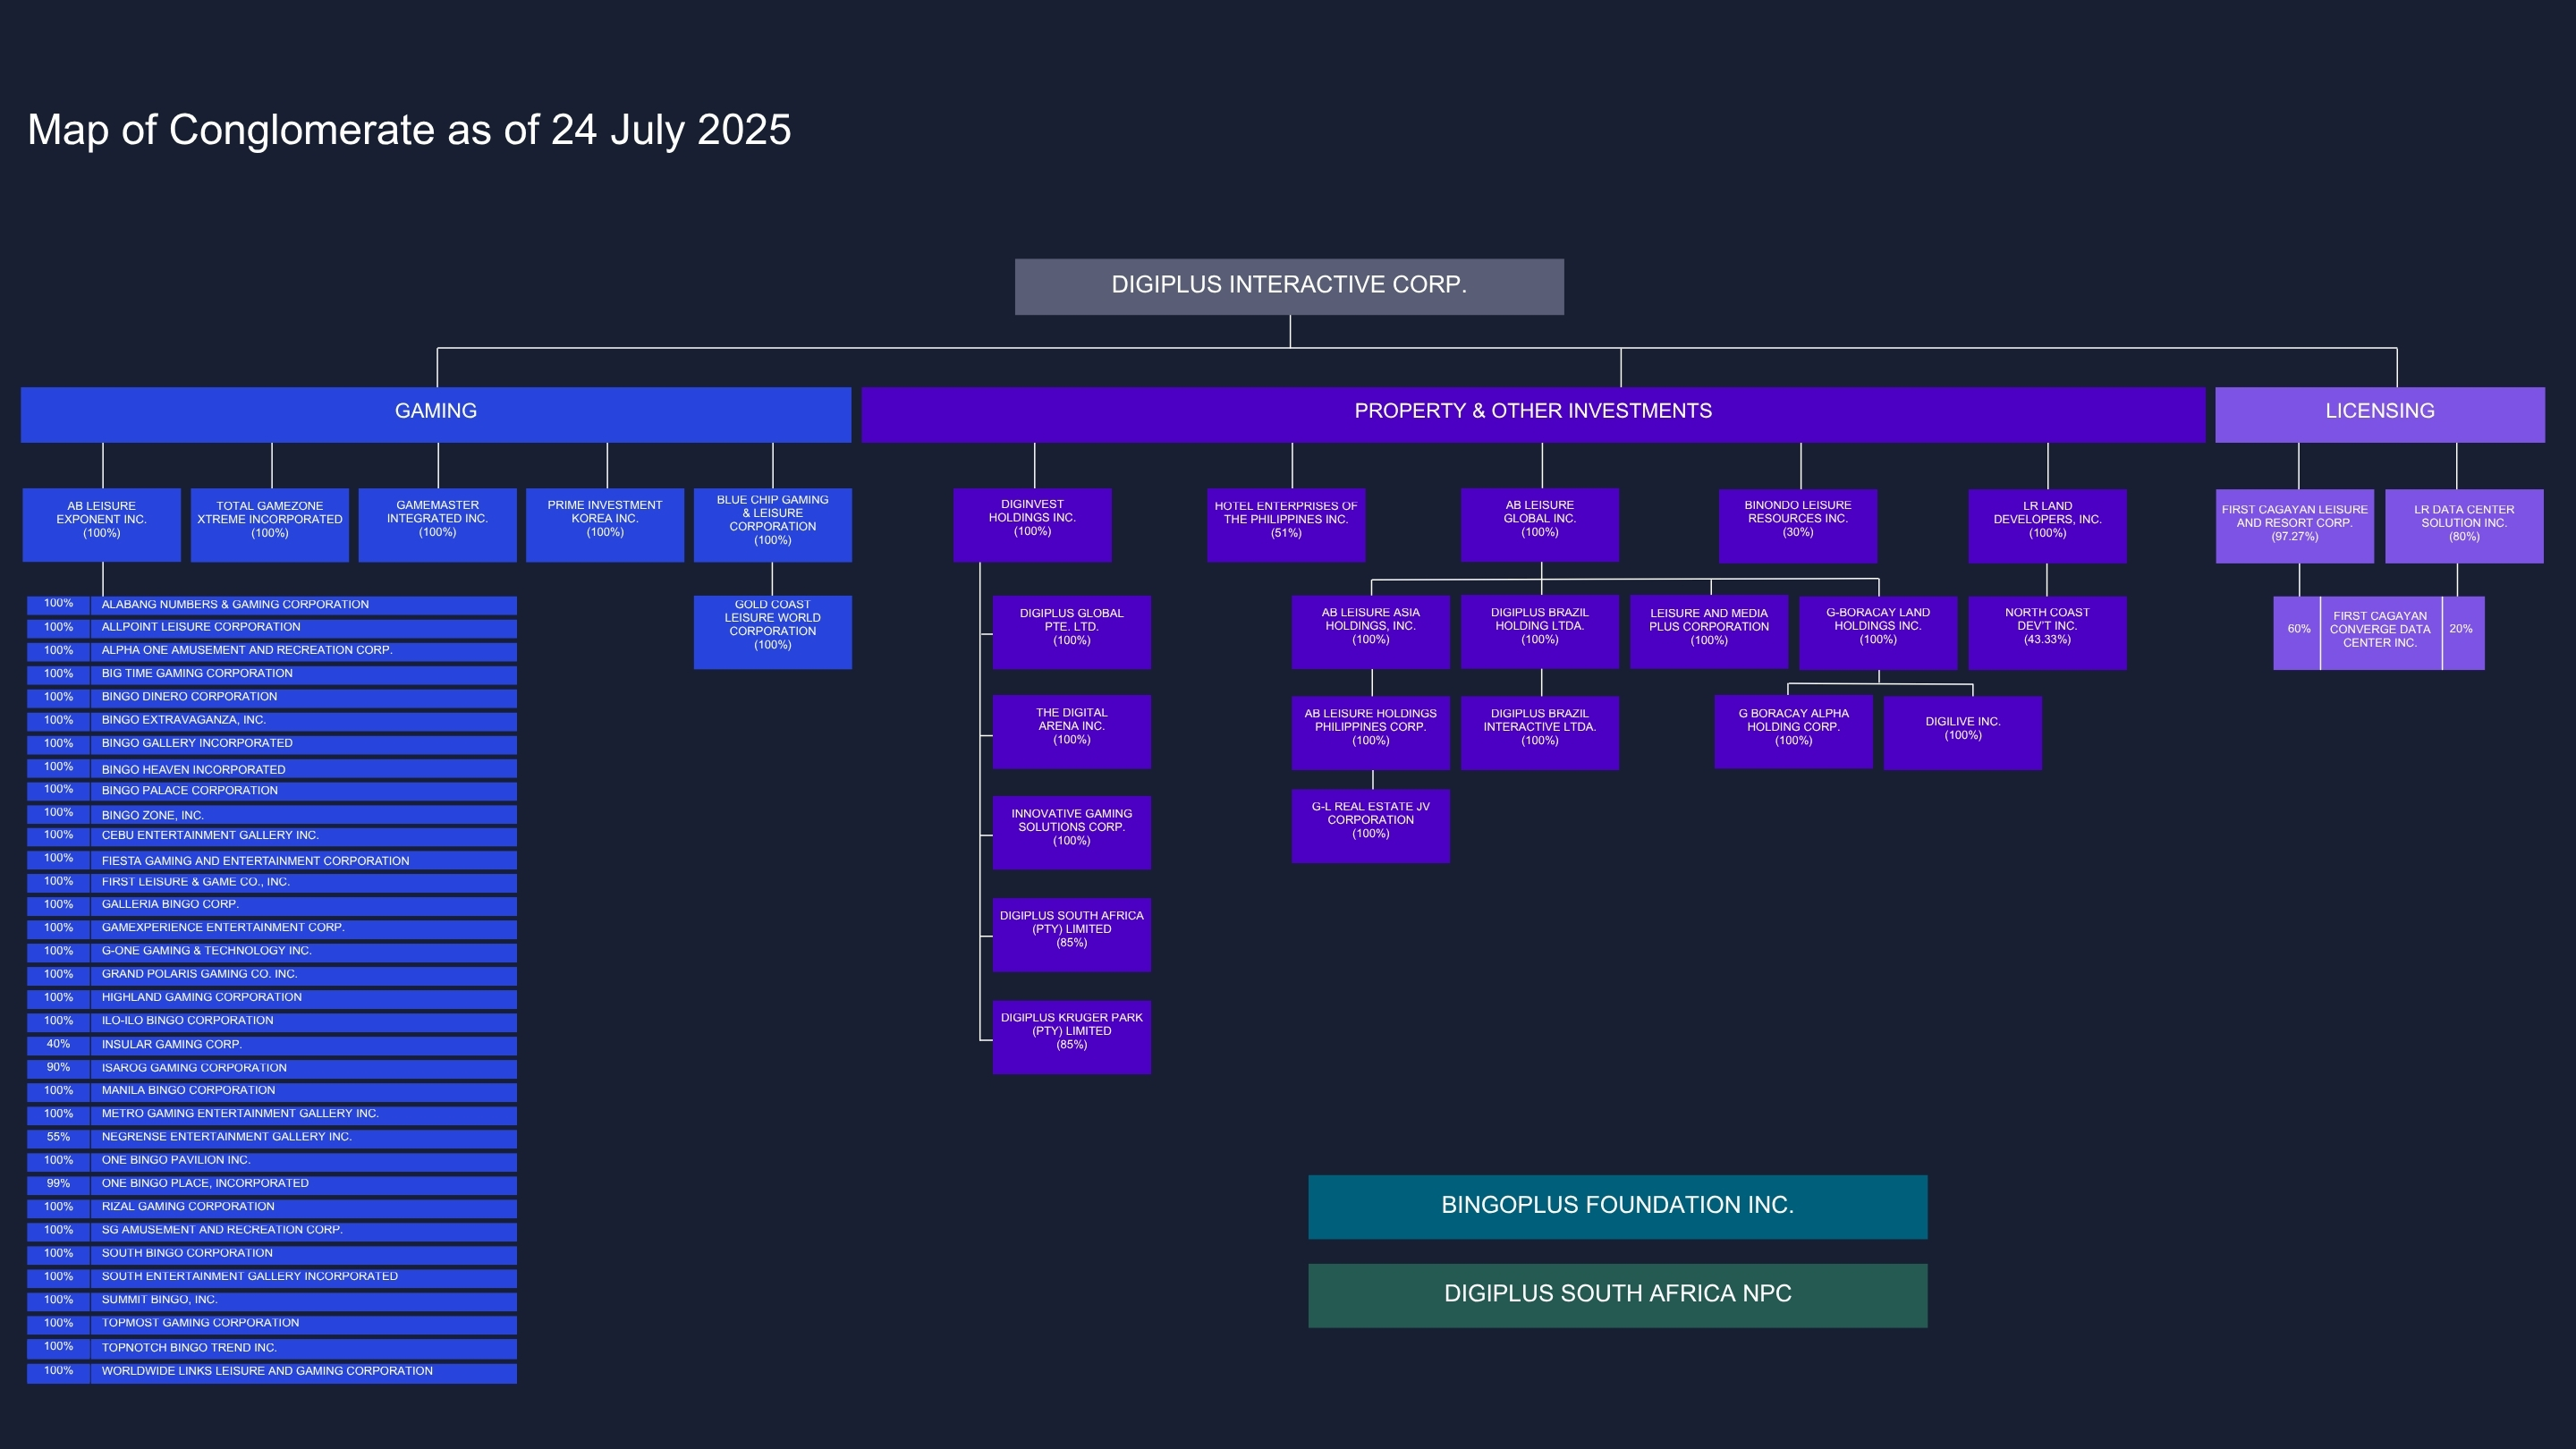Select G-BORACAY LAND HOLDINGS INC. box

(x=1878, y=633)
